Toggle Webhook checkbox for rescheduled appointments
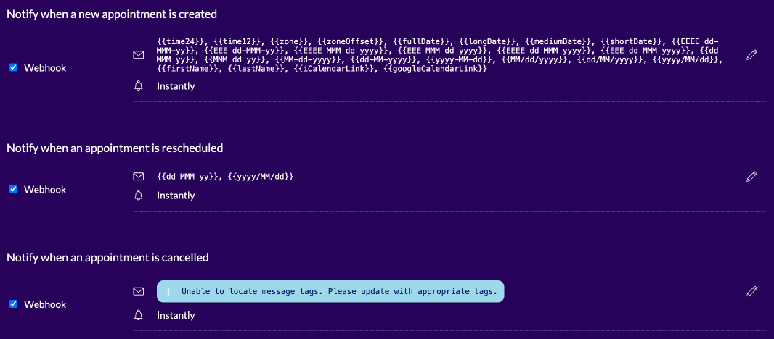This screenshot has width=774, height=339. tap(13, 189)
